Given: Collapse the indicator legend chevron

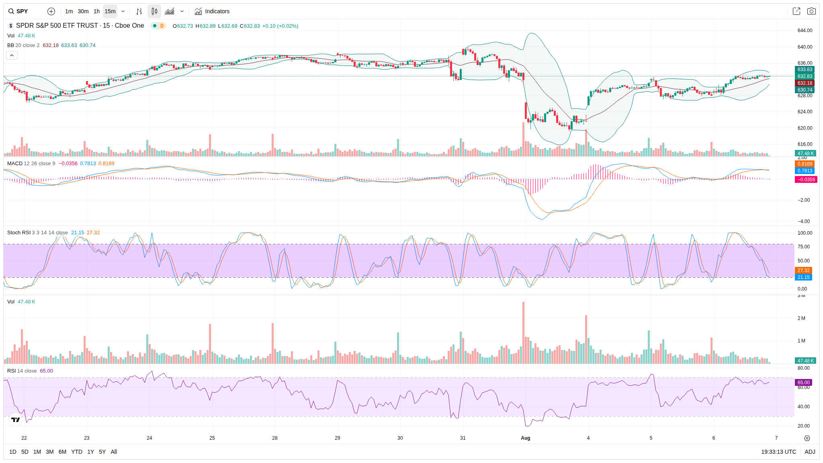Looking at the screenshot, I should point(12,55).
